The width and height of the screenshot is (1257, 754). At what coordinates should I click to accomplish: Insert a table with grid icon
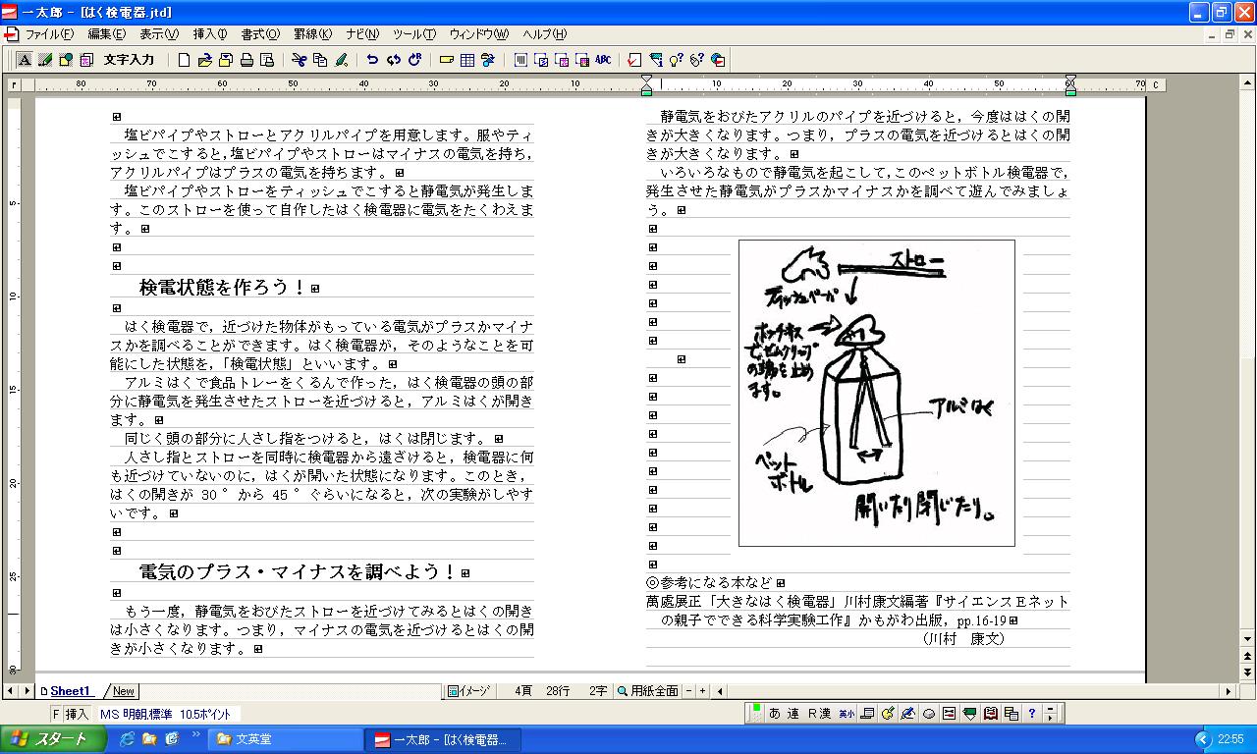click(x=467, y=60)
